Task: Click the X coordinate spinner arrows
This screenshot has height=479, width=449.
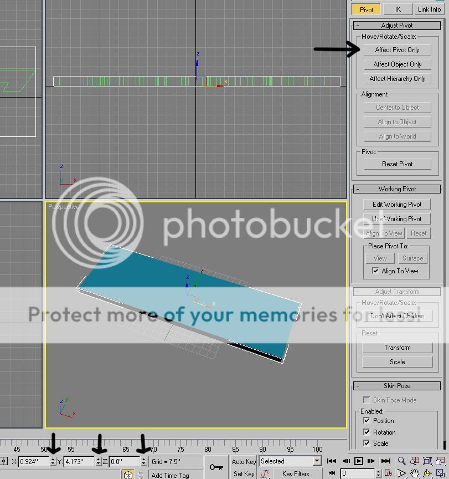Action: 53,461
